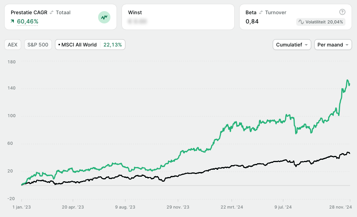The image size is (357, 217).
Task: Click the 60,46% CAGR value
Action: pyautogui.click(x=28, y=22)
